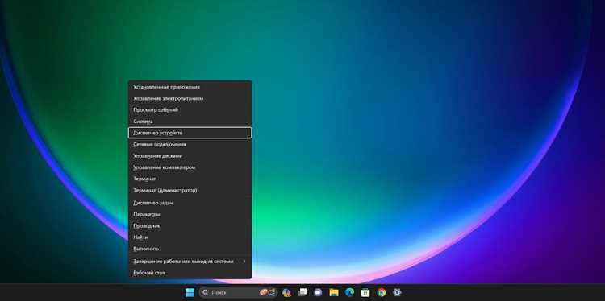Viewport: 605px width, 301px height.
Task: Open Microsoft Store from the taskbar
Action: click(x=365, y=292)
